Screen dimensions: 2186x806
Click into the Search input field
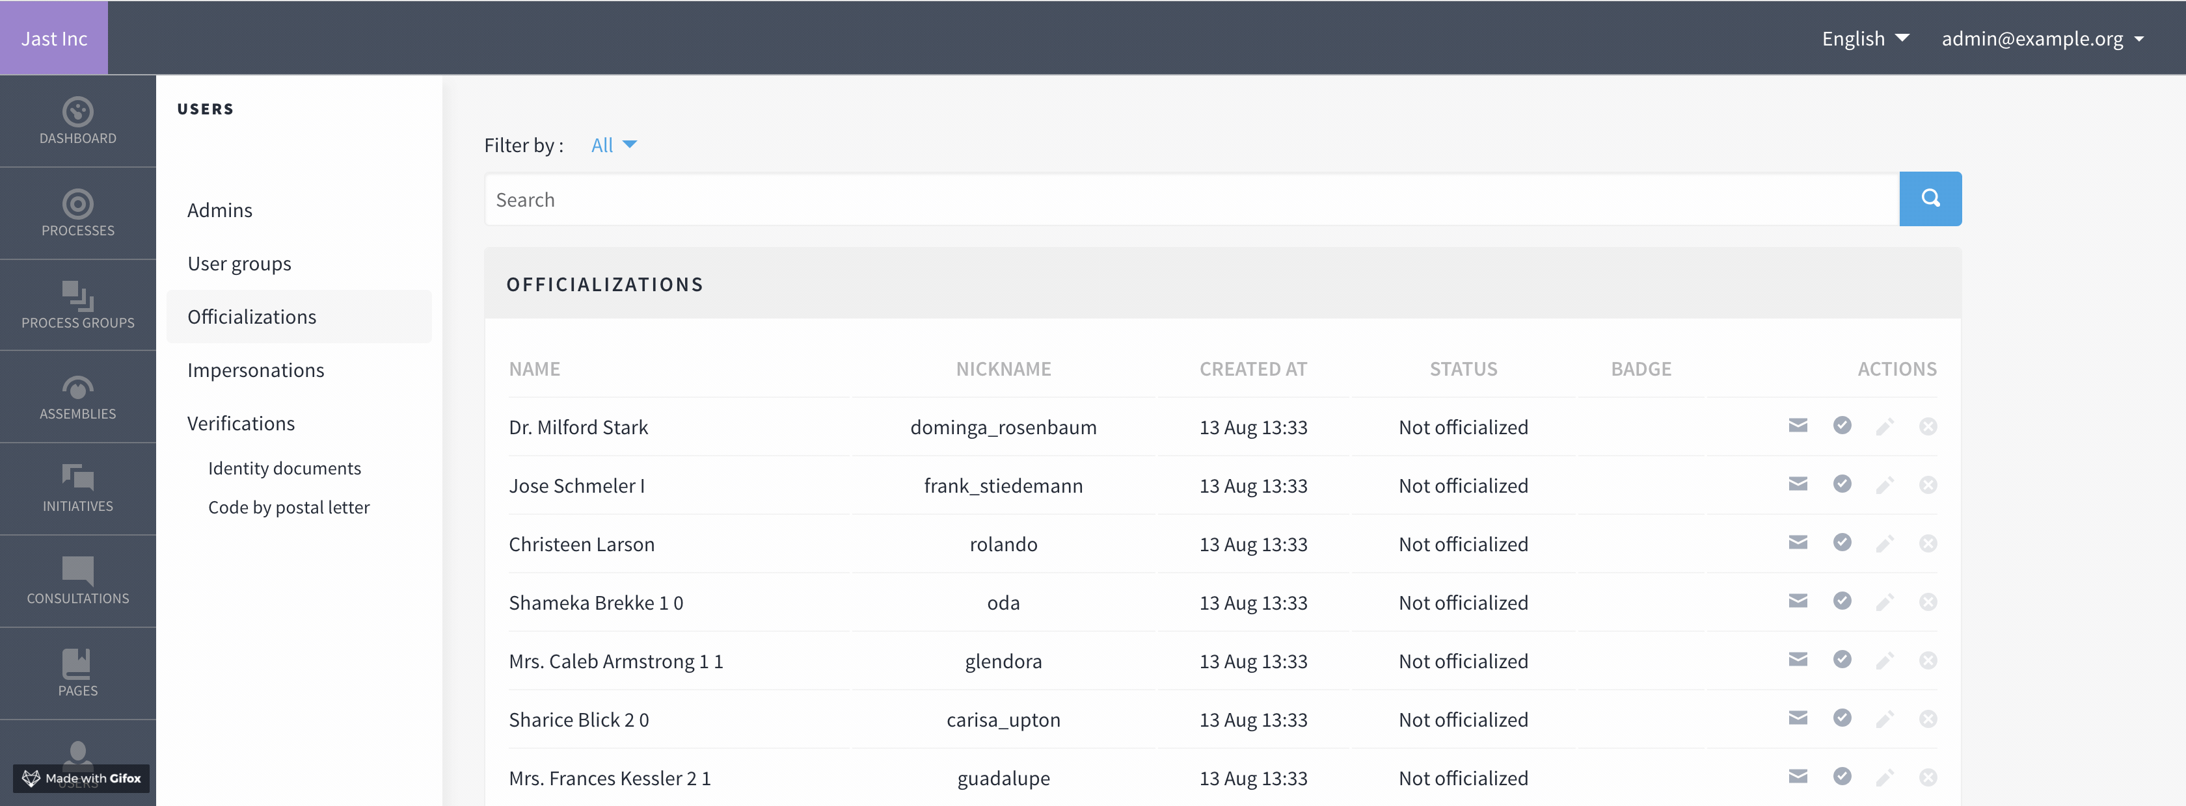(1188, 200)
